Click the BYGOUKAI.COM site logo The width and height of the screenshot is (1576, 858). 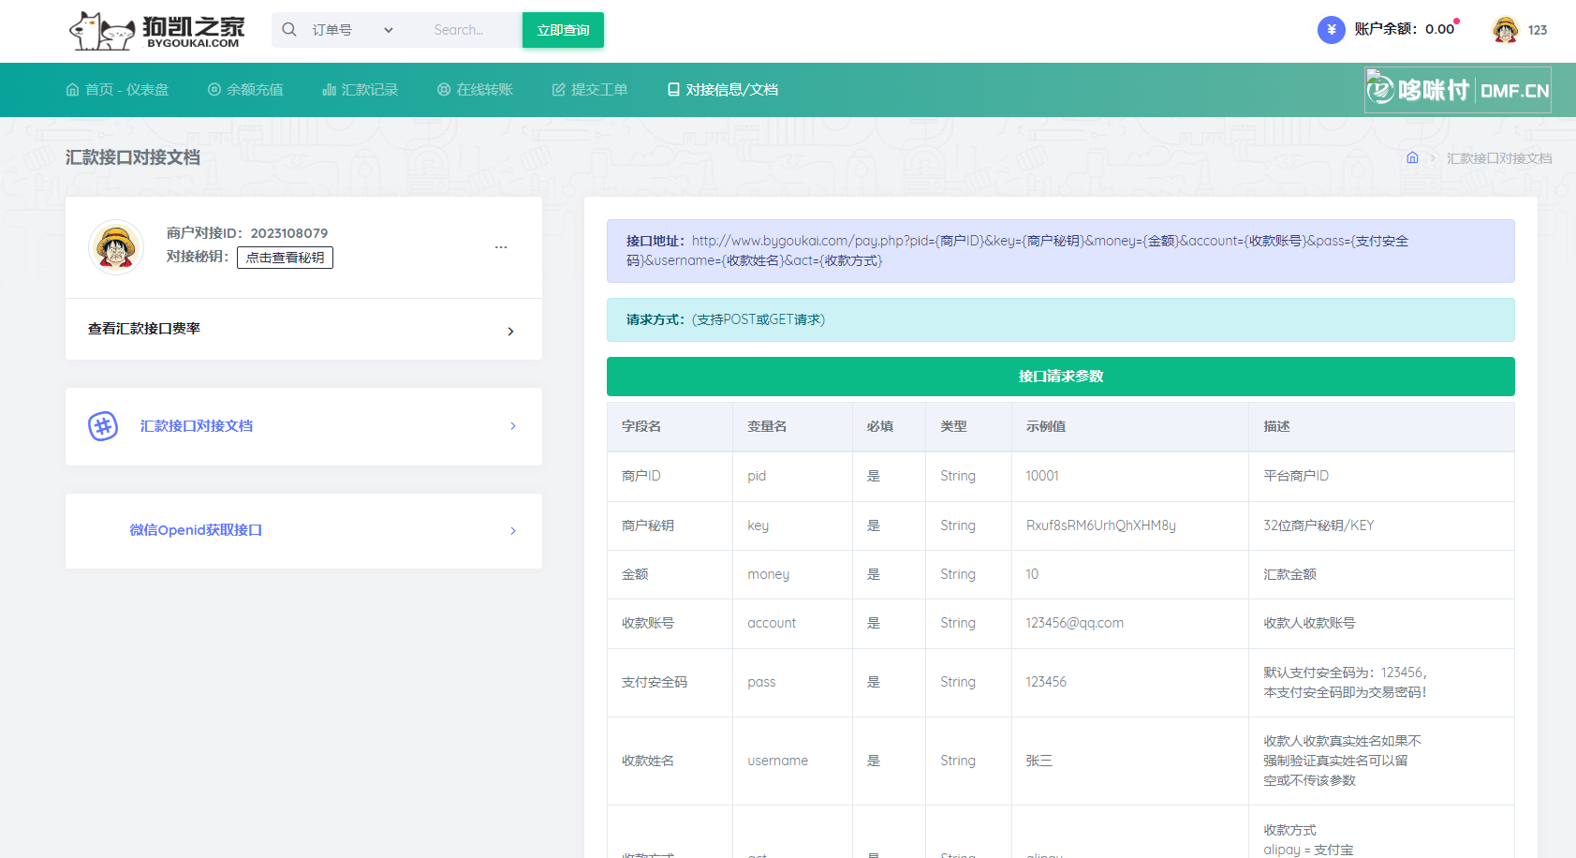coord(157,31)
